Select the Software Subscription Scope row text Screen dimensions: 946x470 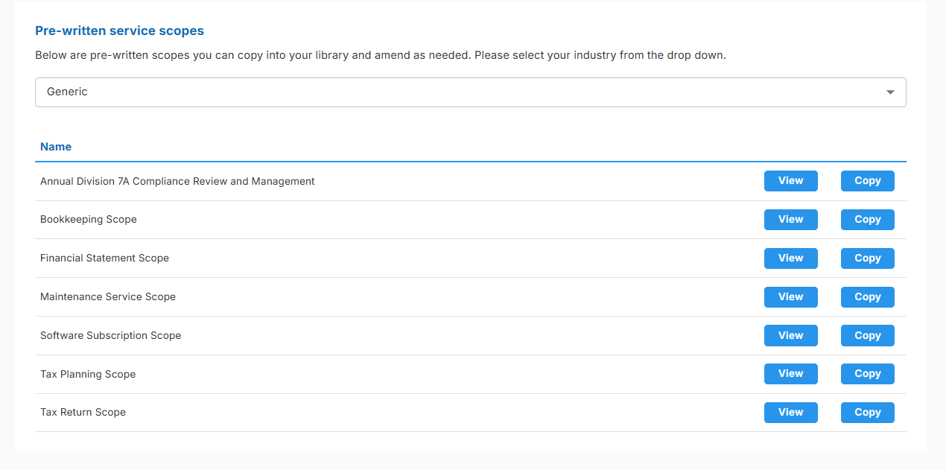[x=110, y=336]
